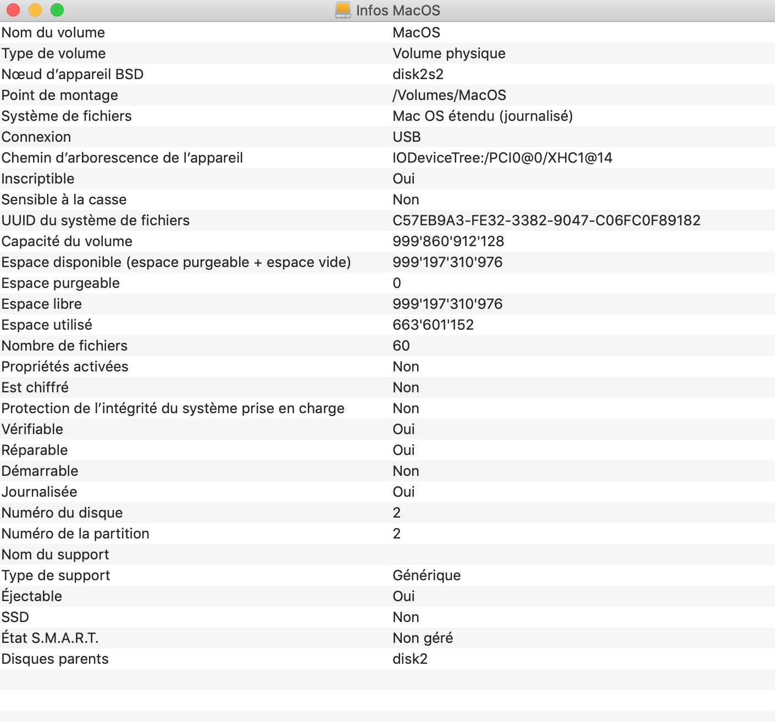This screenshot has height=722, width=775.
Task: Click the 'Espace utilisé' label
Action: (47, 325)
